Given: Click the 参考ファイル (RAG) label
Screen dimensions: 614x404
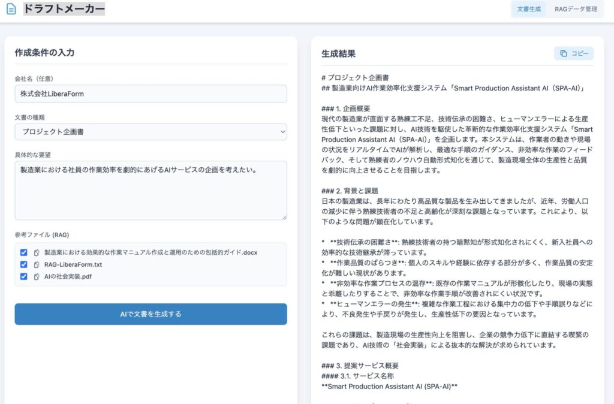Looking at the screenshot, I should coord(42,235).
